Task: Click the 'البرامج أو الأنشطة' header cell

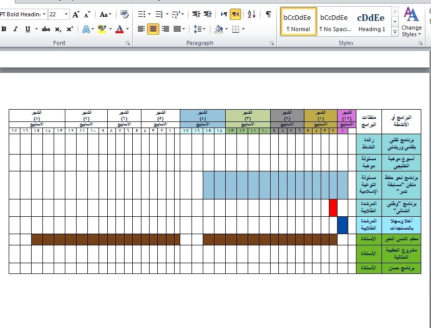Action: click(x=401, y=121)
